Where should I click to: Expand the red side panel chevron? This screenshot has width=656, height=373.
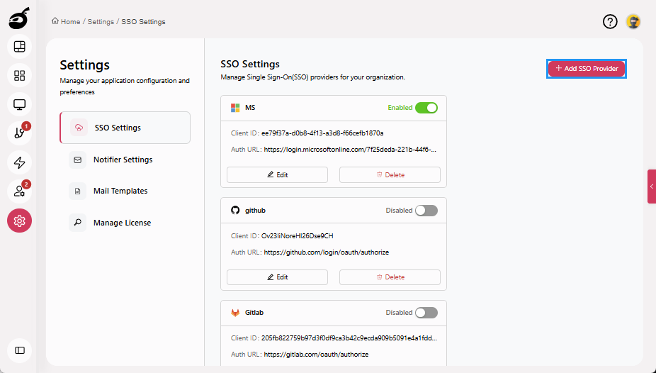pos(652,186)
